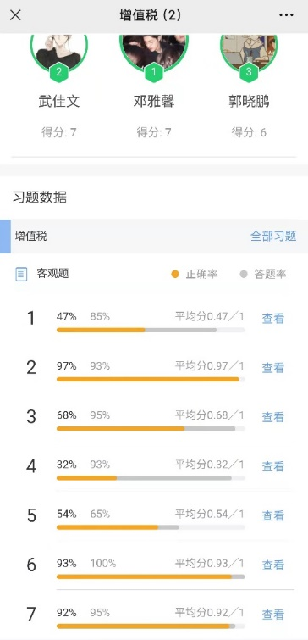Click 查看 for question 6
The width and height of the screenshot is (308, 640).
(273, 565)
